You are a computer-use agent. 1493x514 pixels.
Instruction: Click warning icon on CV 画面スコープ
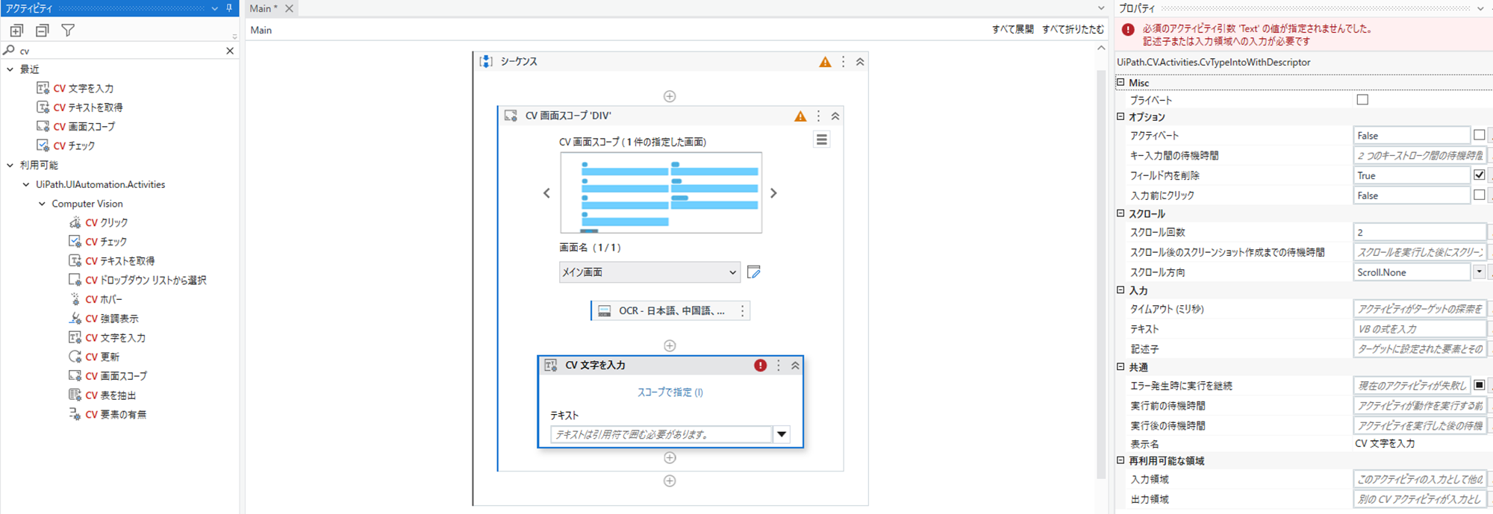(800, 116)
